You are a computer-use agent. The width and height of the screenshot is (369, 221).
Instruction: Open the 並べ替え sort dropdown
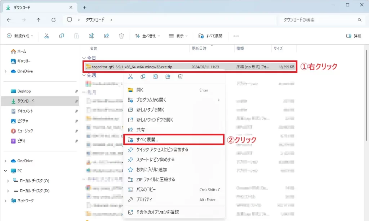(147, 36)
